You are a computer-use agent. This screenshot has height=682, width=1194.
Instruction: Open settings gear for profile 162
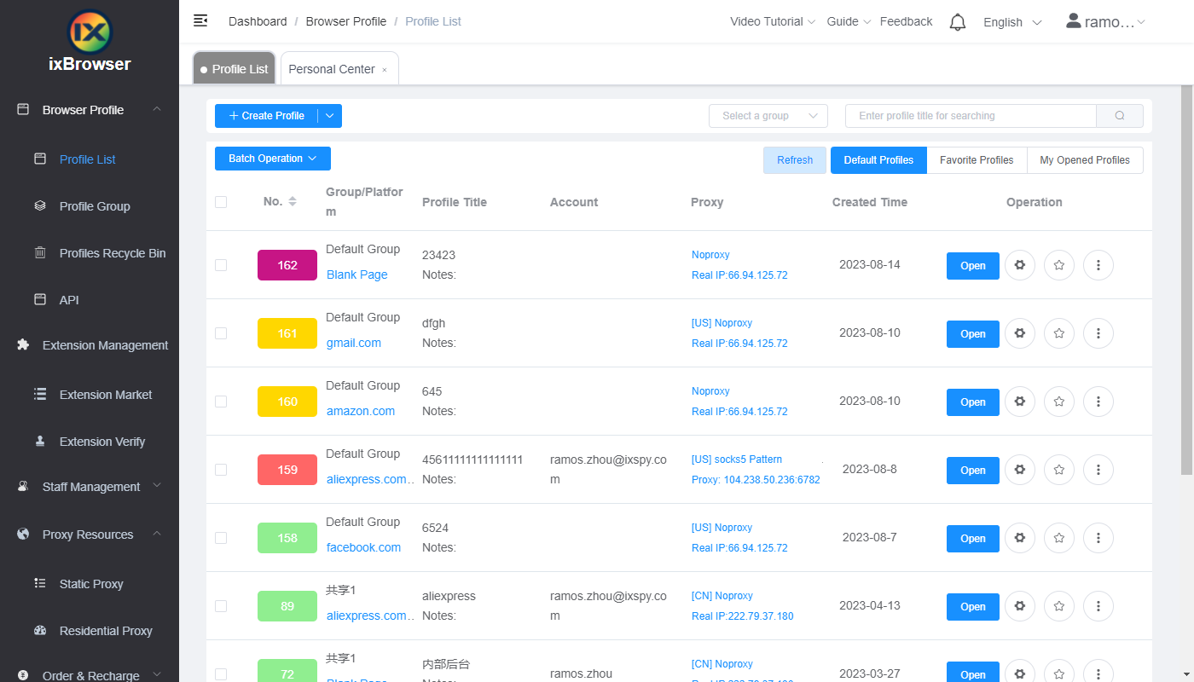pyautogui.click(x=1020, y=265)
